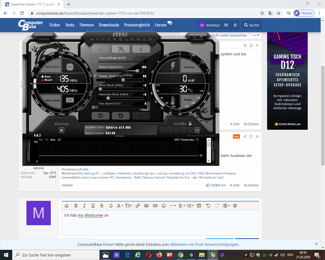Expand more insert options ellipsis dropdown
The height and width of the screenshot is (260, 325).
click(172, 206)
